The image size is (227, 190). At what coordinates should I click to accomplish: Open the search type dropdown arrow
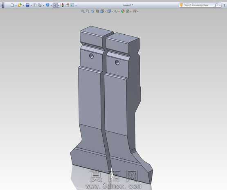pos(220,5)
